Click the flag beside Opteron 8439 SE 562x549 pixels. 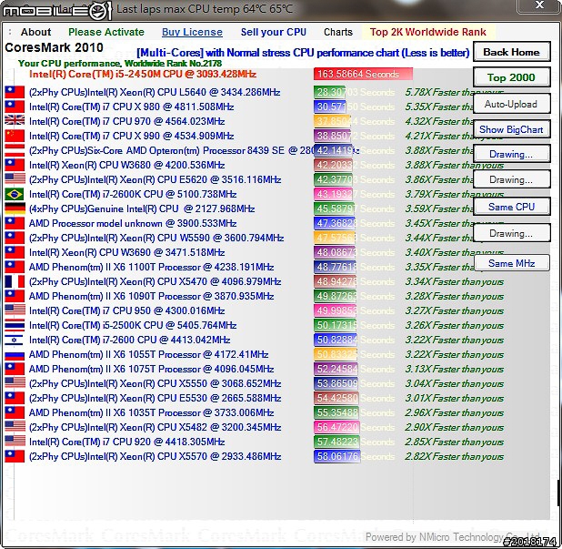(x=15, y=150)
